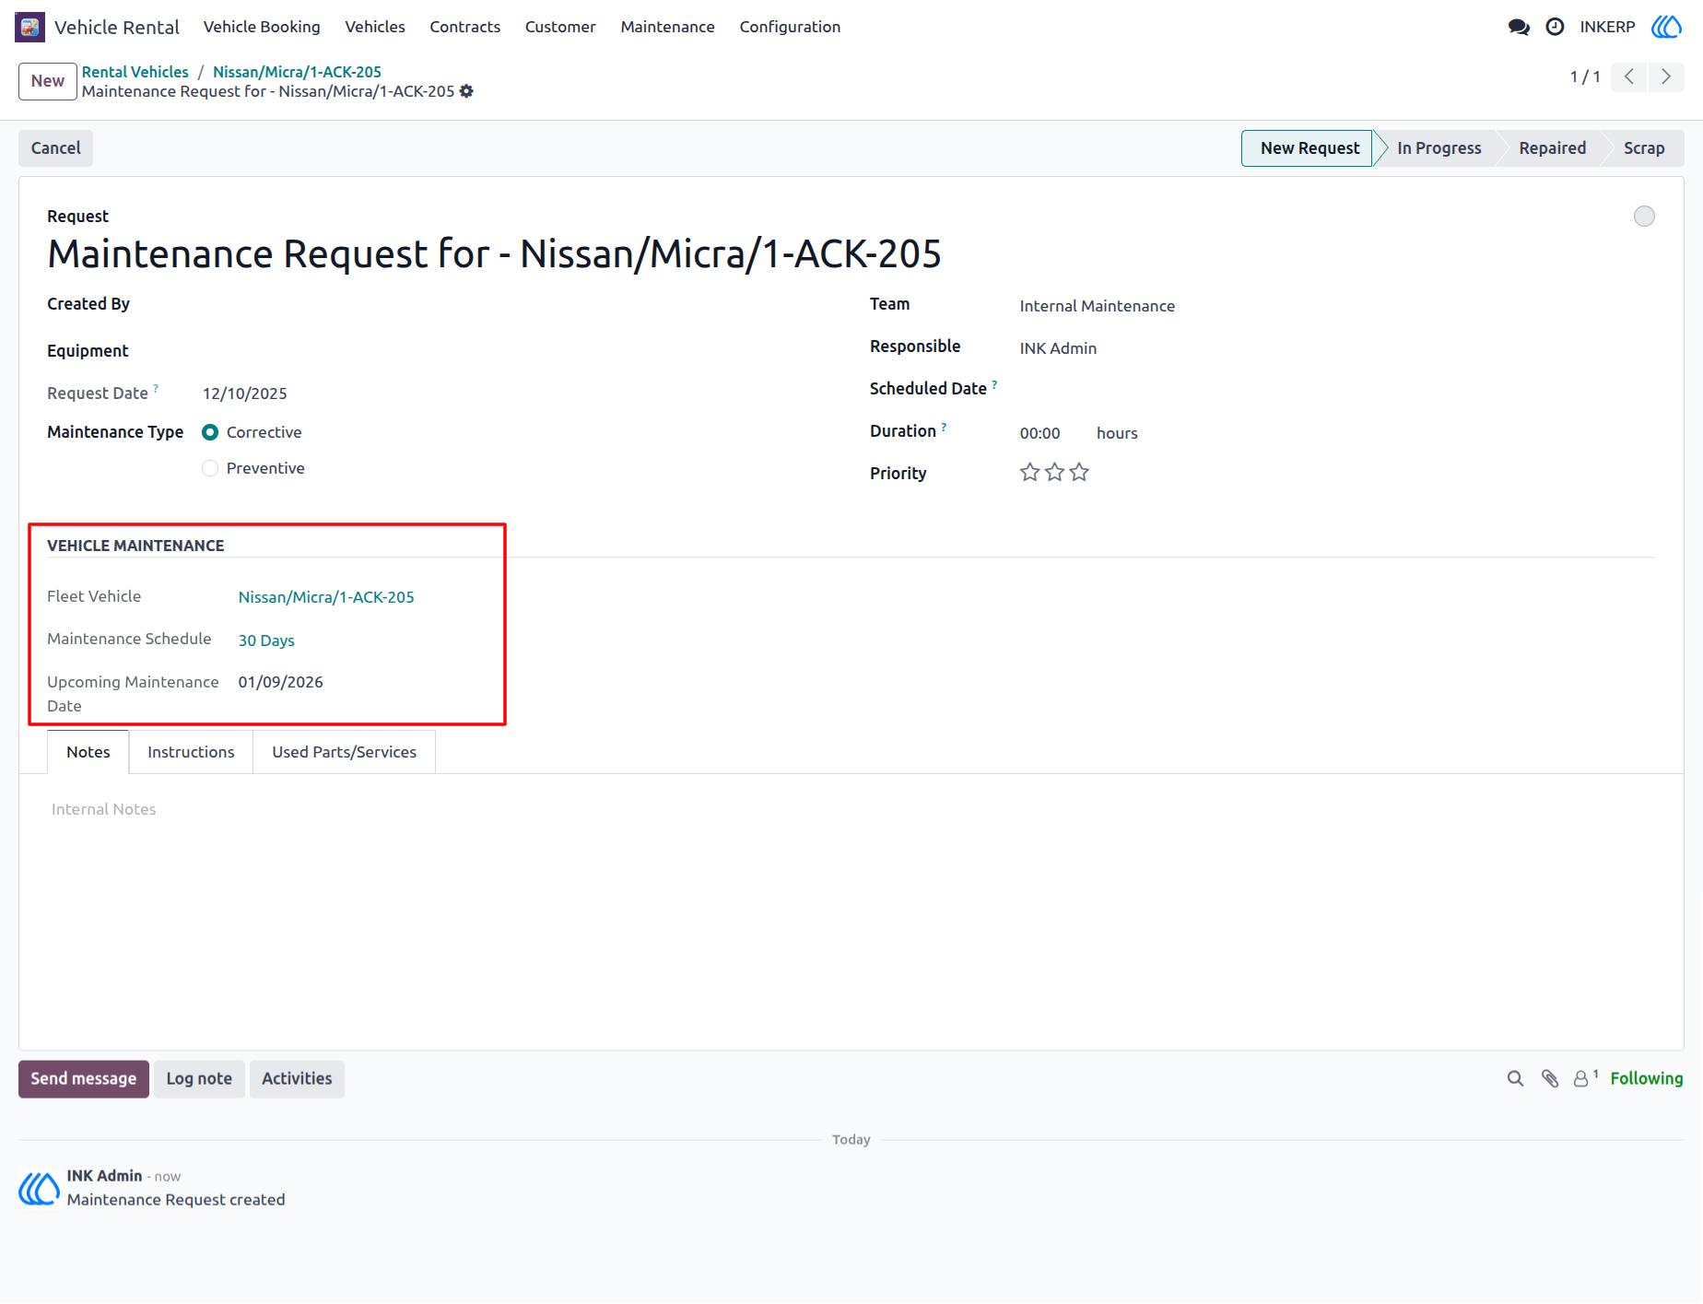
Task: Open the activities clock icon
Action: [x=1555, y=27]
